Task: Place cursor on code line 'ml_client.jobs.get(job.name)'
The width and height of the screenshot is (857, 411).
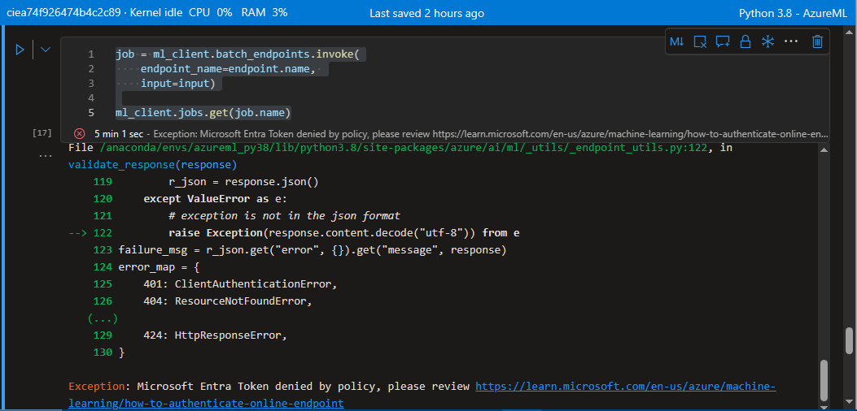Action: point(203,112)
